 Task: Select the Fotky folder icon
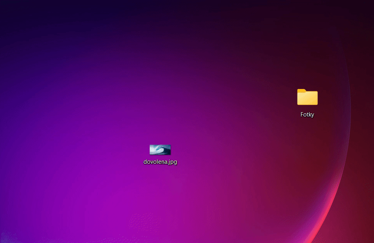307,97
